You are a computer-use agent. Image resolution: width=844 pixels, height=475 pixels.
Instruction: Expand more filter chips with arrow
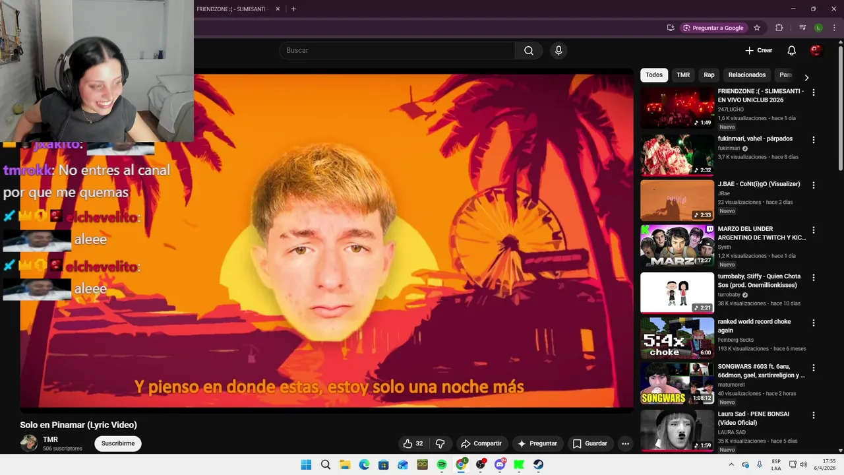coord(806,77)
